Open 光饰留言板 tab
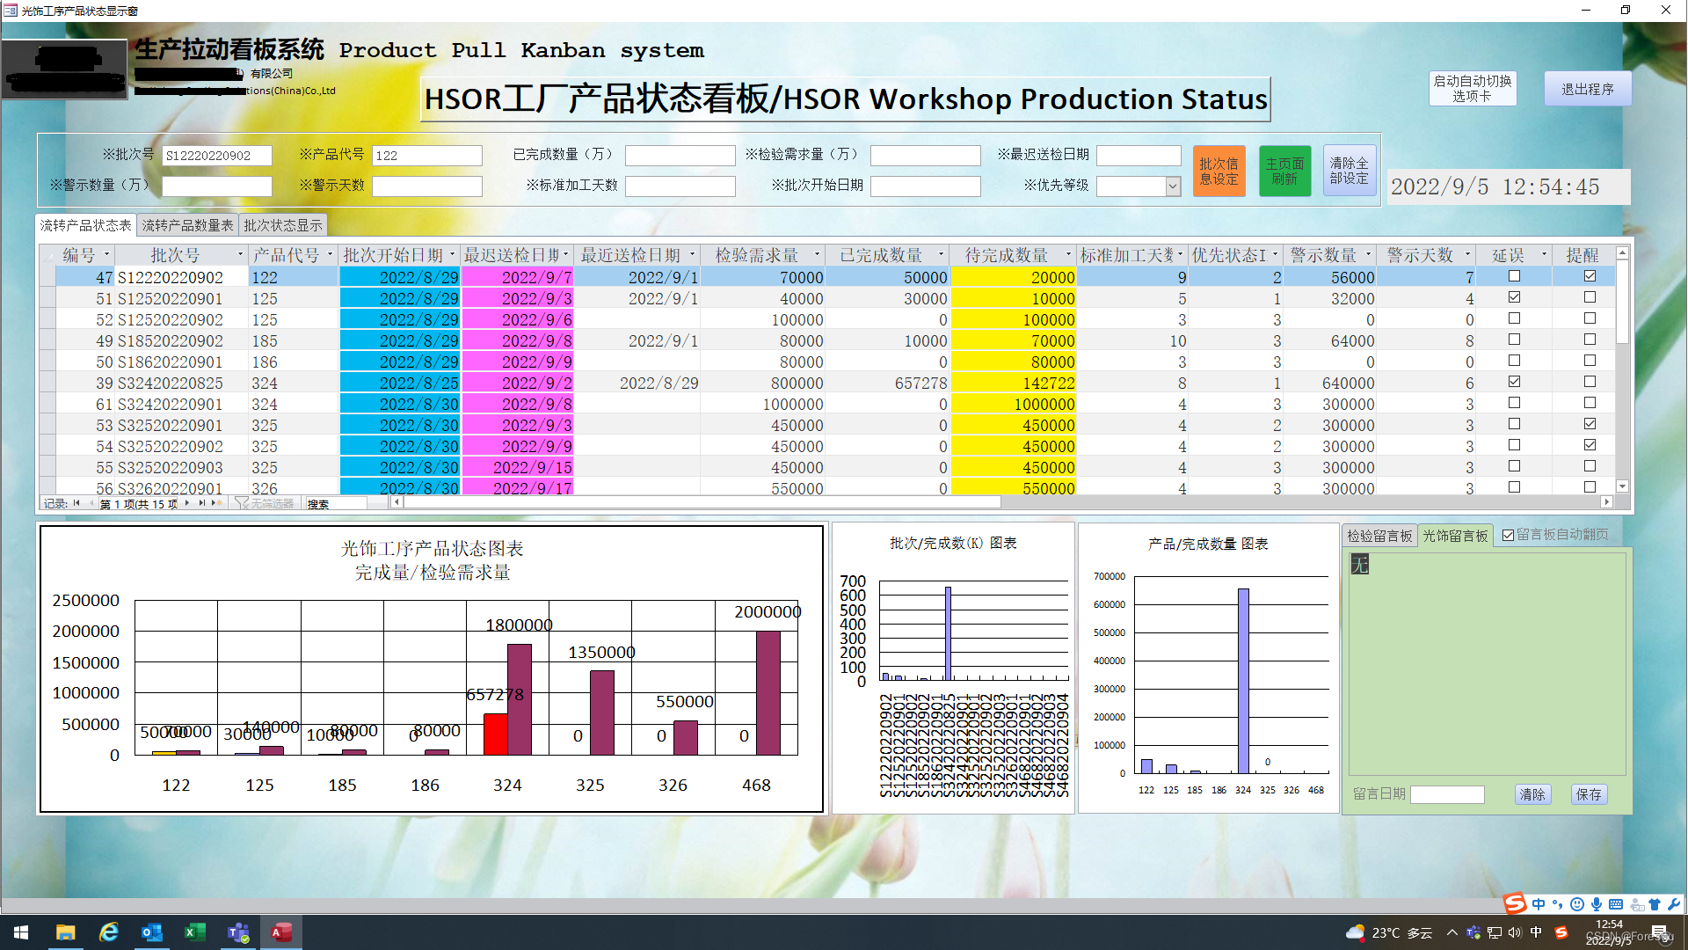1688x950 pixels. click(1455, 536)
